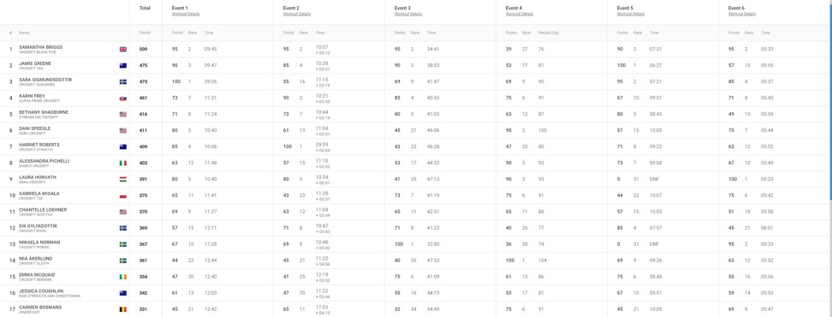Click the Polish flag beside Gabriela Migala
832x317 pixels.
[x=123, y=196]
